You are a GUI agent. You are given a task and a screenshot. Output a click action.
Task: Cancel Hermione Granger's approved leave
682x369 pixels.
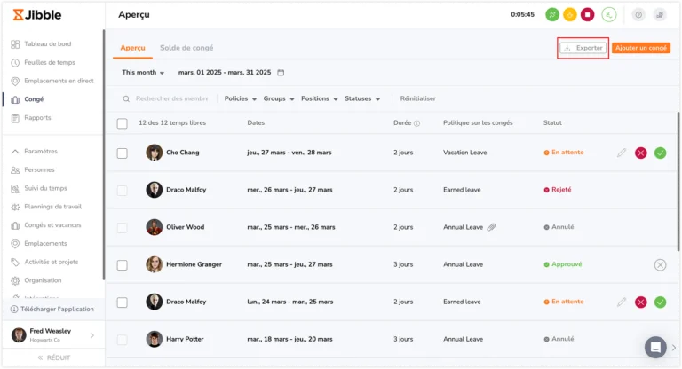[x=661, y=264]
